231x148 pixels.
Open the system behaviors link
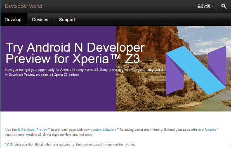pos(104,130)
